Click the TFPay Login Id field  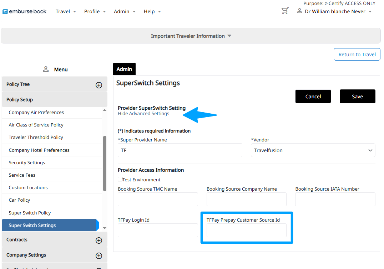pyautogui.click(x=158, y=231)
